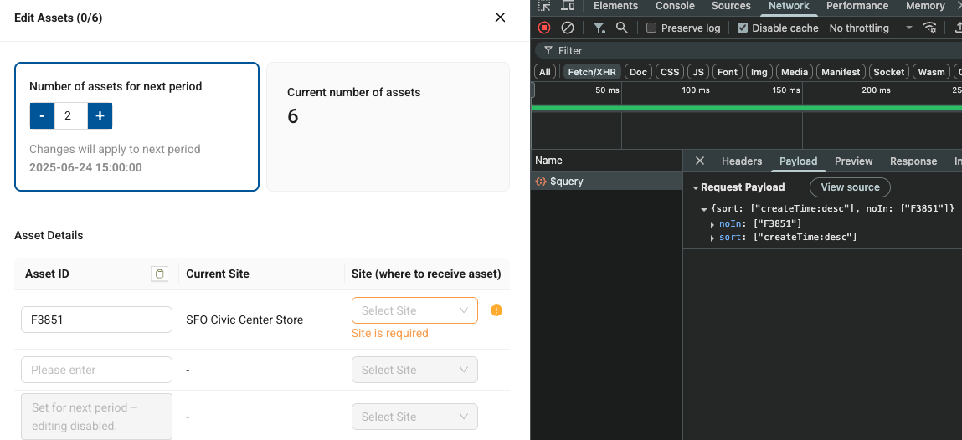Select the Socket request type filter

tap(888, 72)
